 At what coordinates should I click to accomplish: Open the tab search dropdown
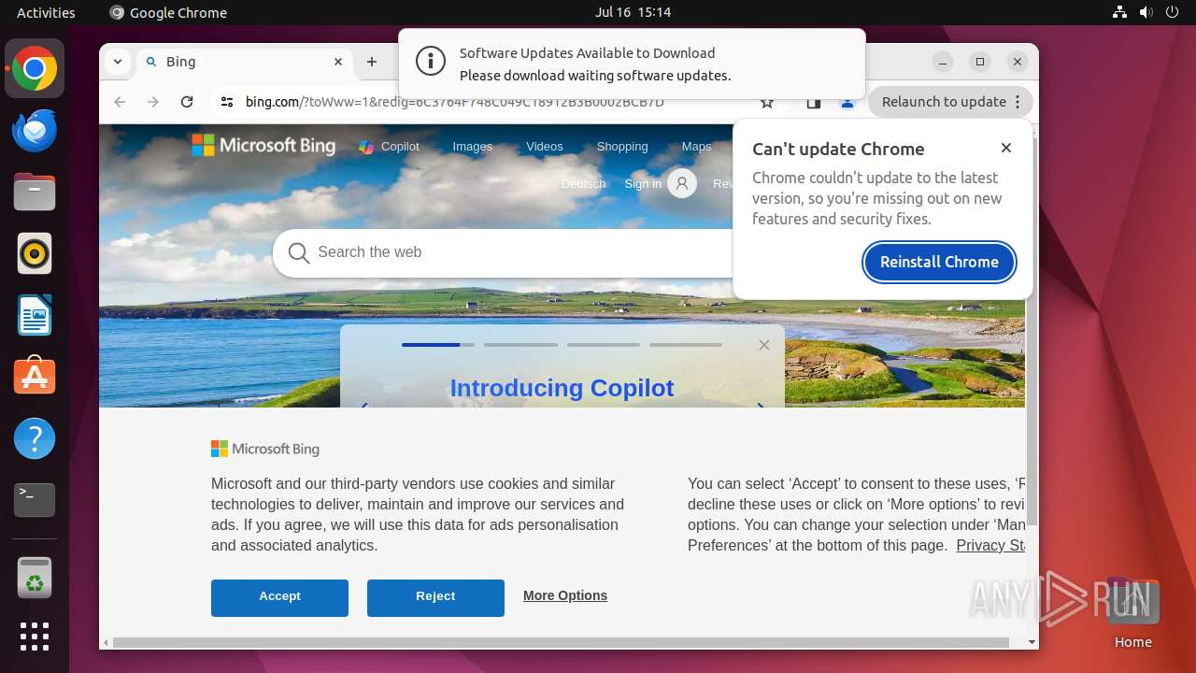pyautogui.click(x=117, y=62)
